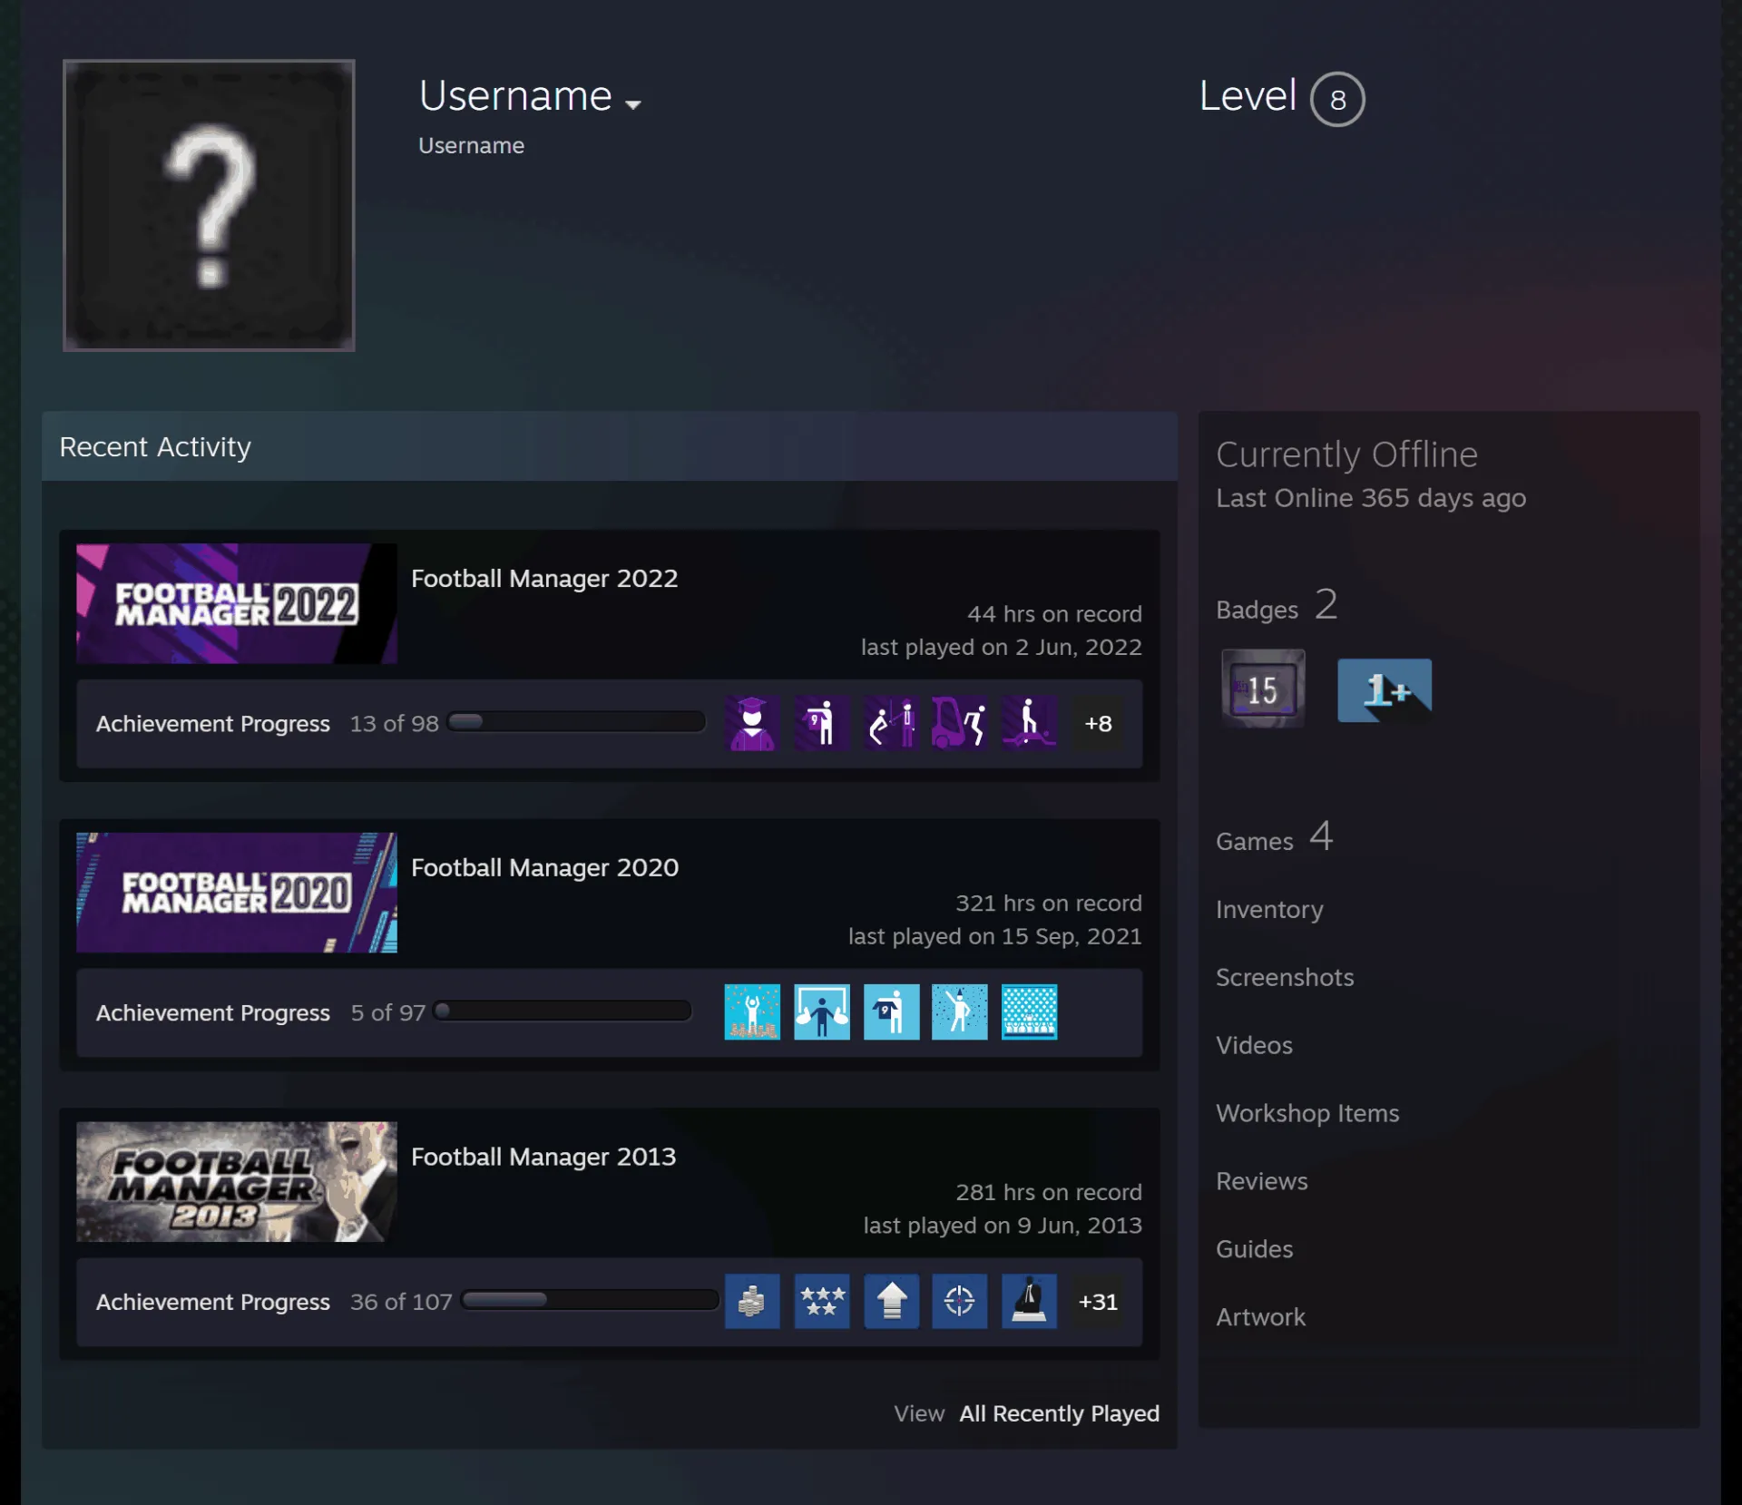1742x1505 pixels.
Task: Open the Football Manager 2013 banner image
Action: 237,1182
